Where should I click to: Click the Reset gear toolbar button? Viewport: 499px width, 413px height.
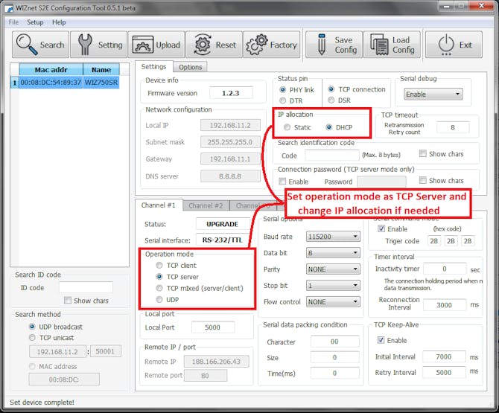(x=214, y=45)
